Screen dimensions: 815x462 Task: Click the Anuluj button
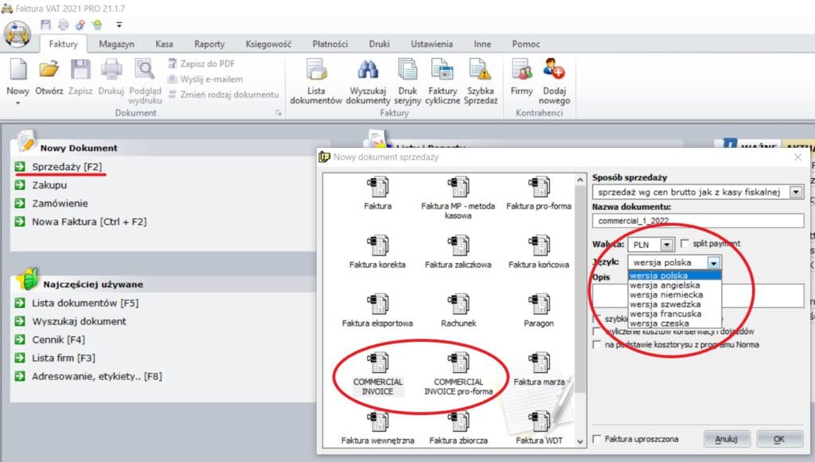[x=726, y=439]
